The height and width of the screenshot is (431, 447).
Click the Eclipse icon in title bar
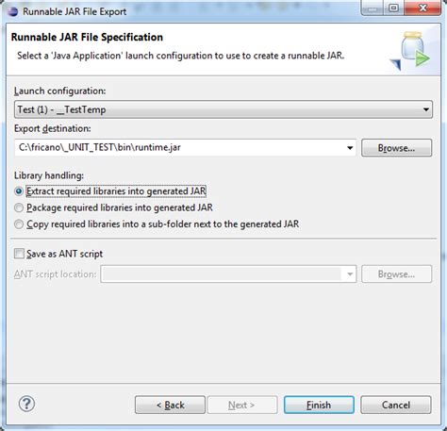pyautogui.click(x=13, y=11)
